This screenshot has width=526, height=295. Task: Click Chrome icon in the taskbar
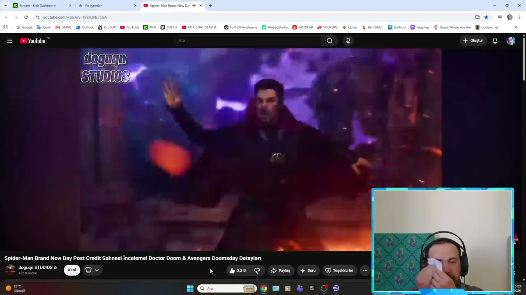pyautogui.click(x=264, y=288)
